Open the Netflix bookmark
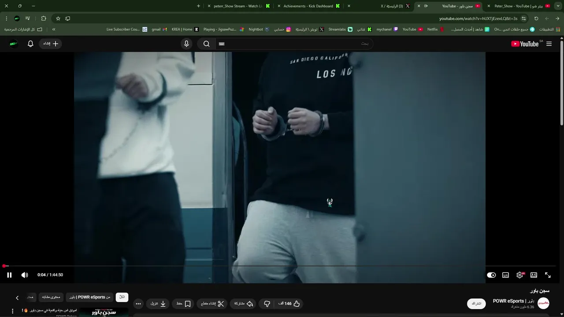 point(435,29)
